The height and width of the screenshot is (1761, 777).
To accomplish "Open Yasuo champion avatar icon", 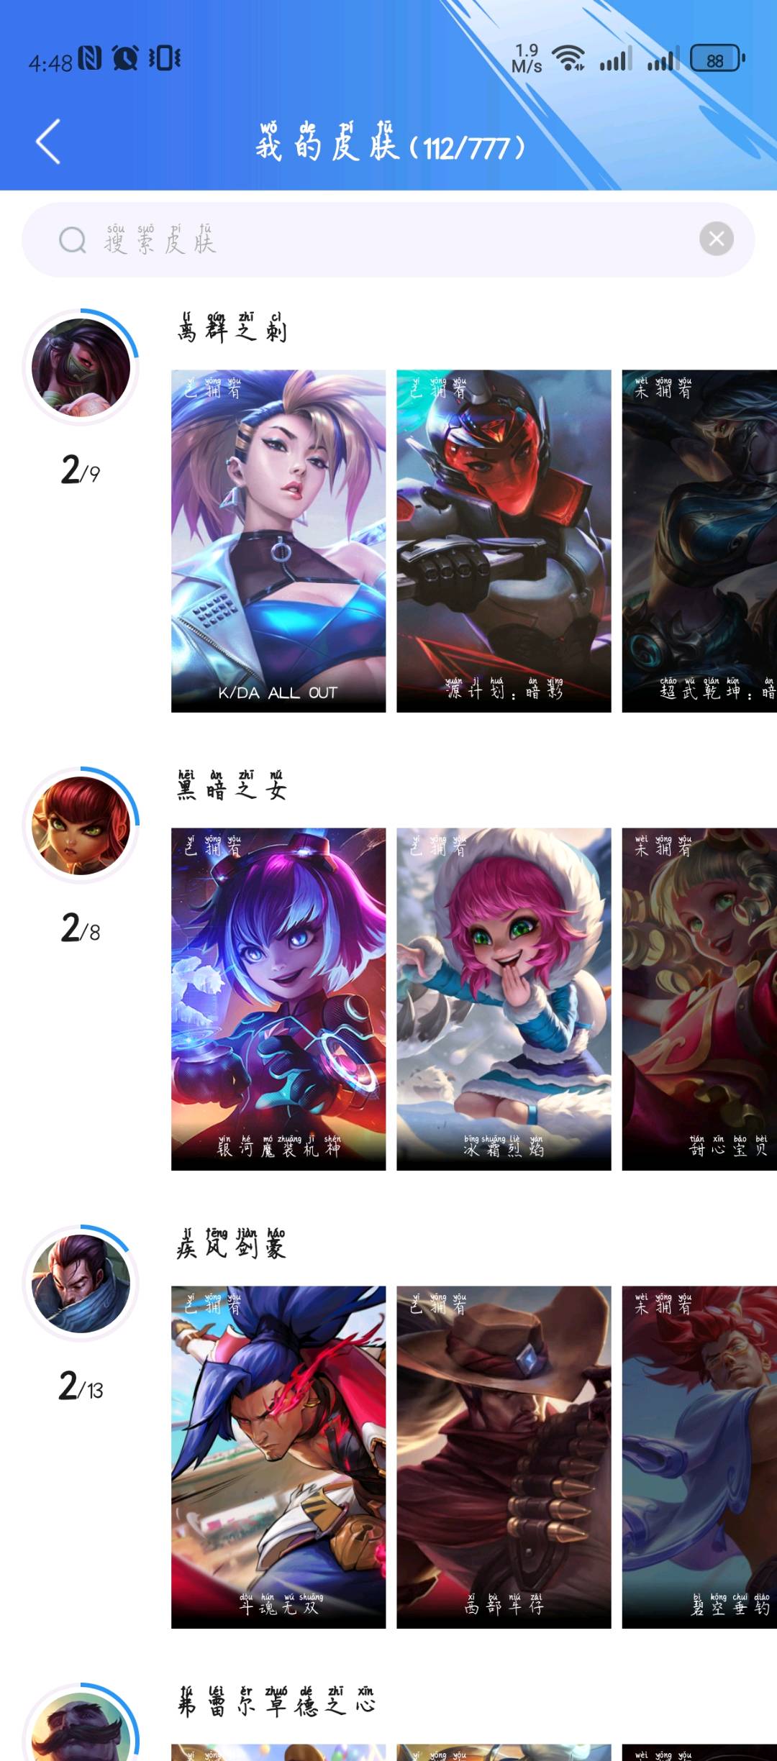I will [x=81, y=1284].
